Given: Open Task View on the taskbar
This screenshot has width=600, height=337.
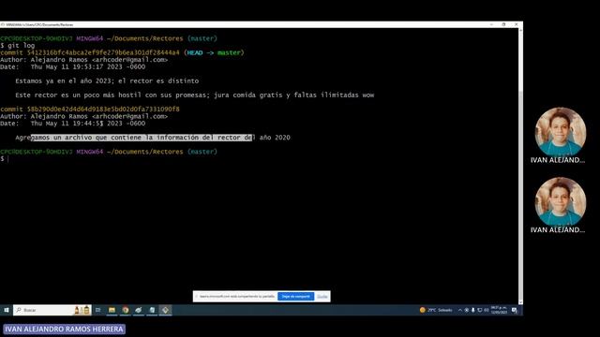Looking at the screenshot, I should [97, 310].
